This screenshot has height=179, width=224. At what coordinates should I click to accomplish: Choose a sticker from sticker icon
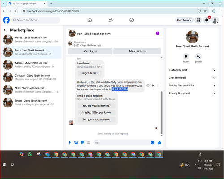(x=82, y=143)
